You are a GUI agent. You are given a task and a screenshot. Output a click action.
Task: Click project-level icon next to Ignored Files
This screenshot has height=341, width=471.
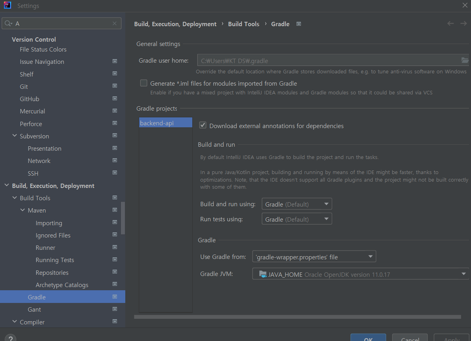115,235
